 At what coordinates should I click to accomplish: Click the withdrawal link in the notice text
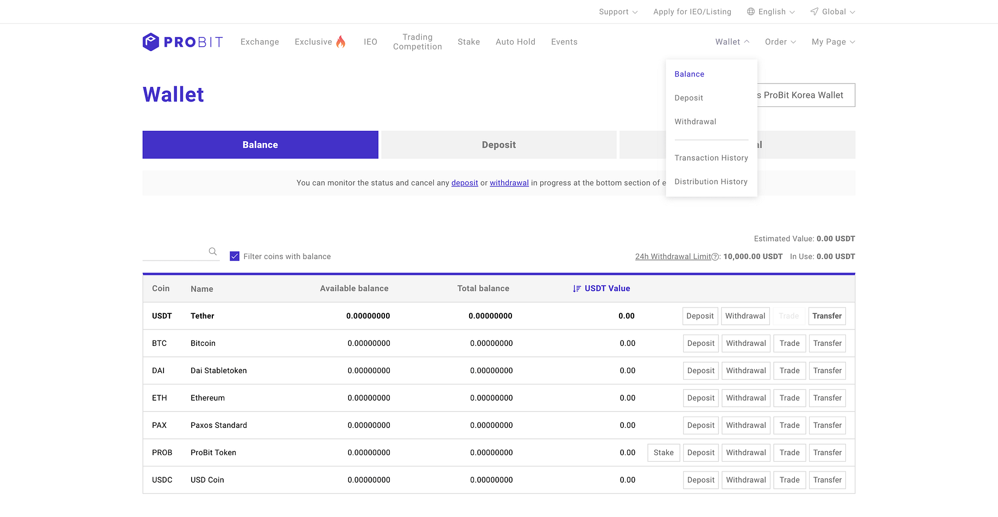509,183
